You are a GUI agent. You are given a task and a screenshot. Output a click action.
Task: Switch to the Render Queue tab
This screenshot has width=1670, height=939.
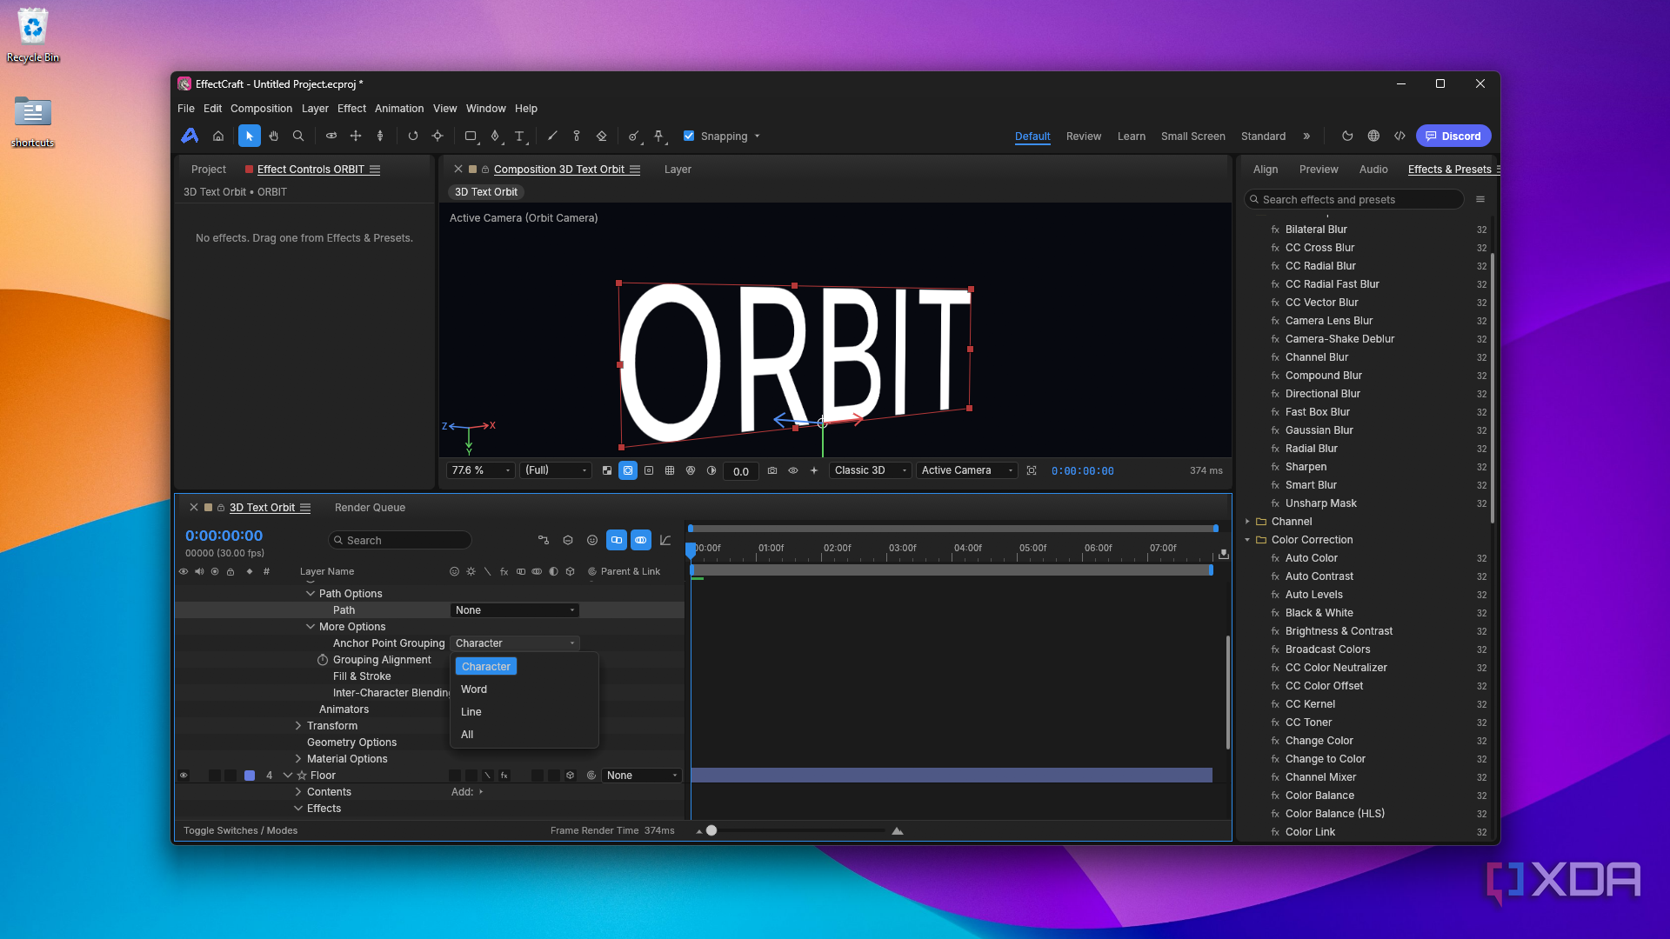370,508
